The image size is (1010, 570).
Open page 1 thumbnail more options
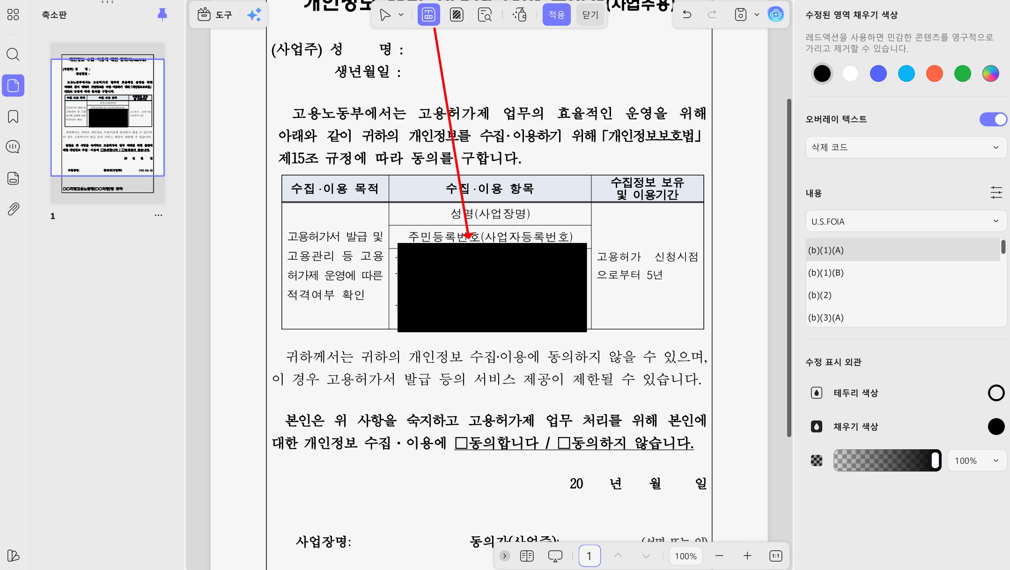click(x=158, y=215)
